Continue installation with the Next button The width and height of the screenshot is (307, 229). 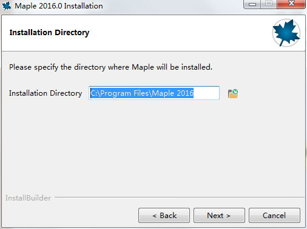coord(219,216)
